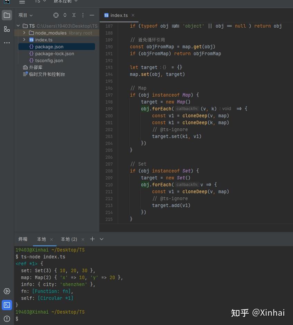Collapse the TS project root folder

tap(18, 26)
